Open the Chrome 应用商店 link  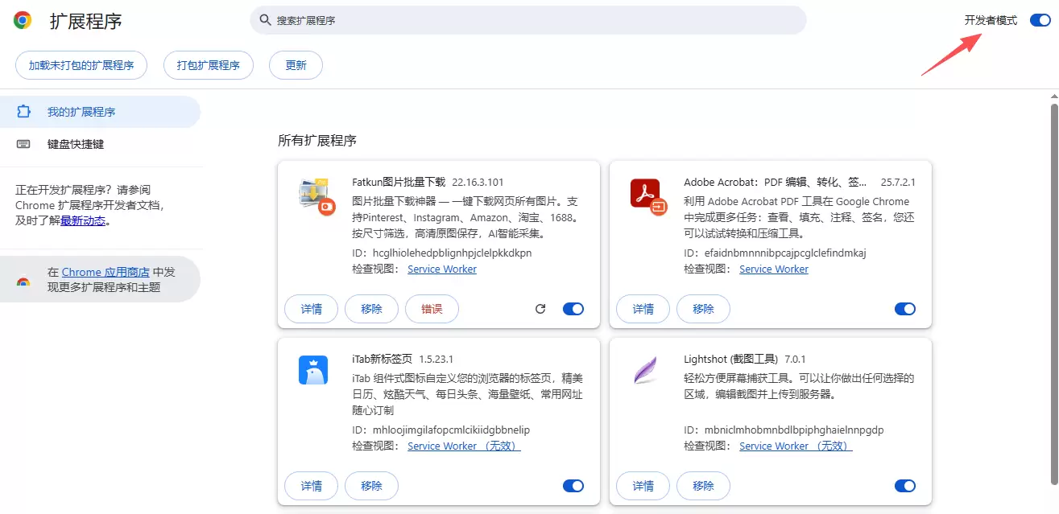[x=105, y=272]
